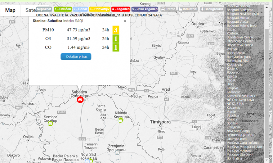Close the Subotica station info popup

(x=125, y=21)
